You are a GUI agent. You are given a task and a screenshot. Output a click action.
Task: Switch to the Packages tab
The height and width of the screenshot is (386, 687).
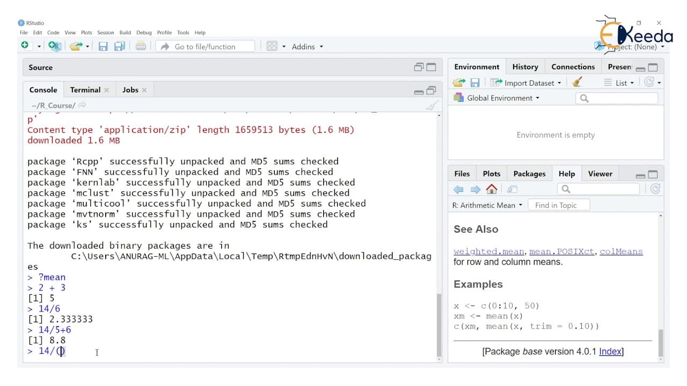click(529, 174)
